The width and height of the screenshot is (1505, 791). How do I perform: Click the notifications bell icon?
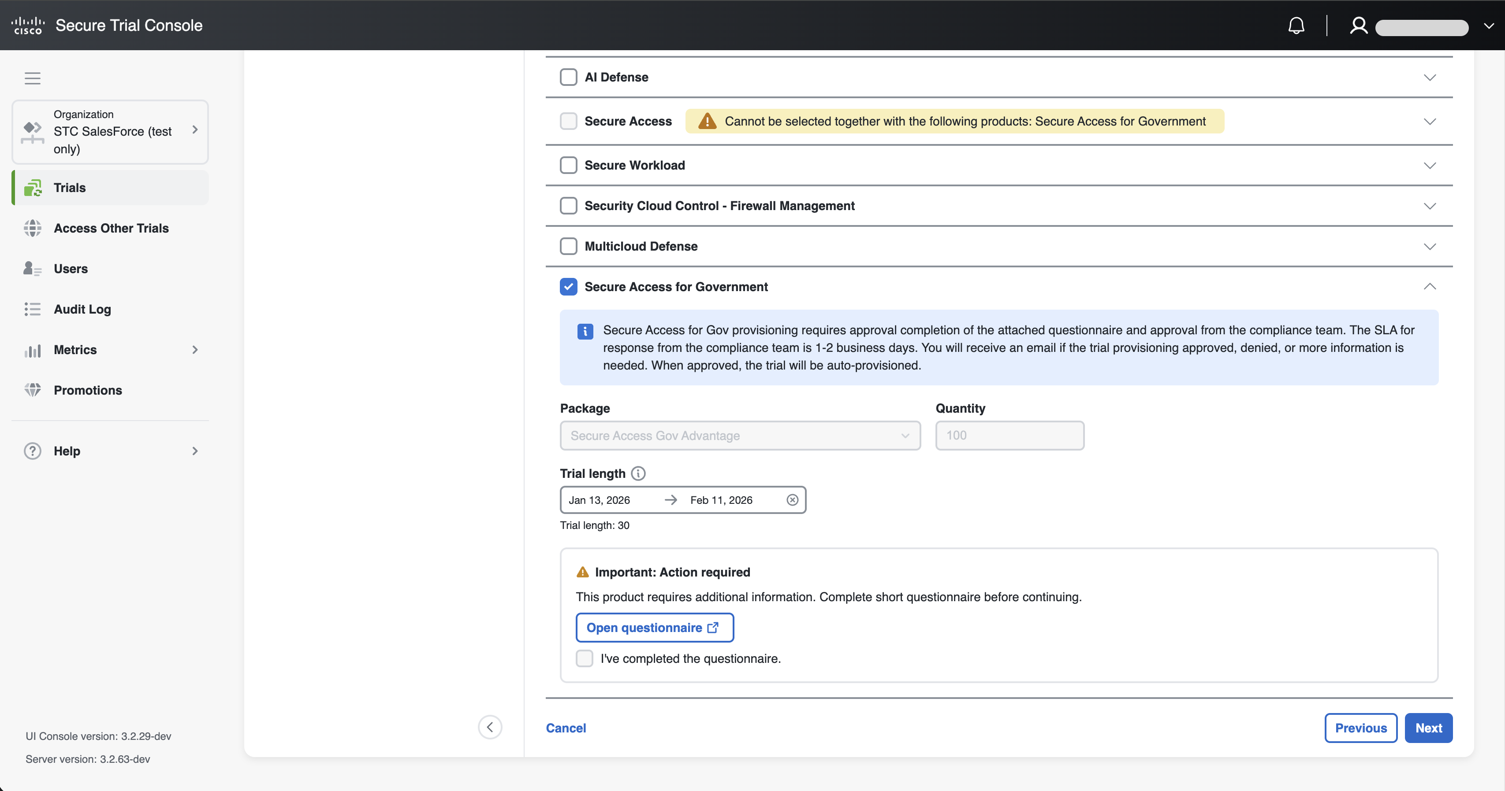(1296, 25)
